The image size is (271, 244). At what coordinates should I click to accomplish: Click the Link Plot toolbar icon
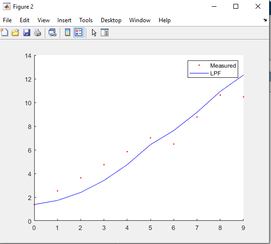(x=53, y=32)
